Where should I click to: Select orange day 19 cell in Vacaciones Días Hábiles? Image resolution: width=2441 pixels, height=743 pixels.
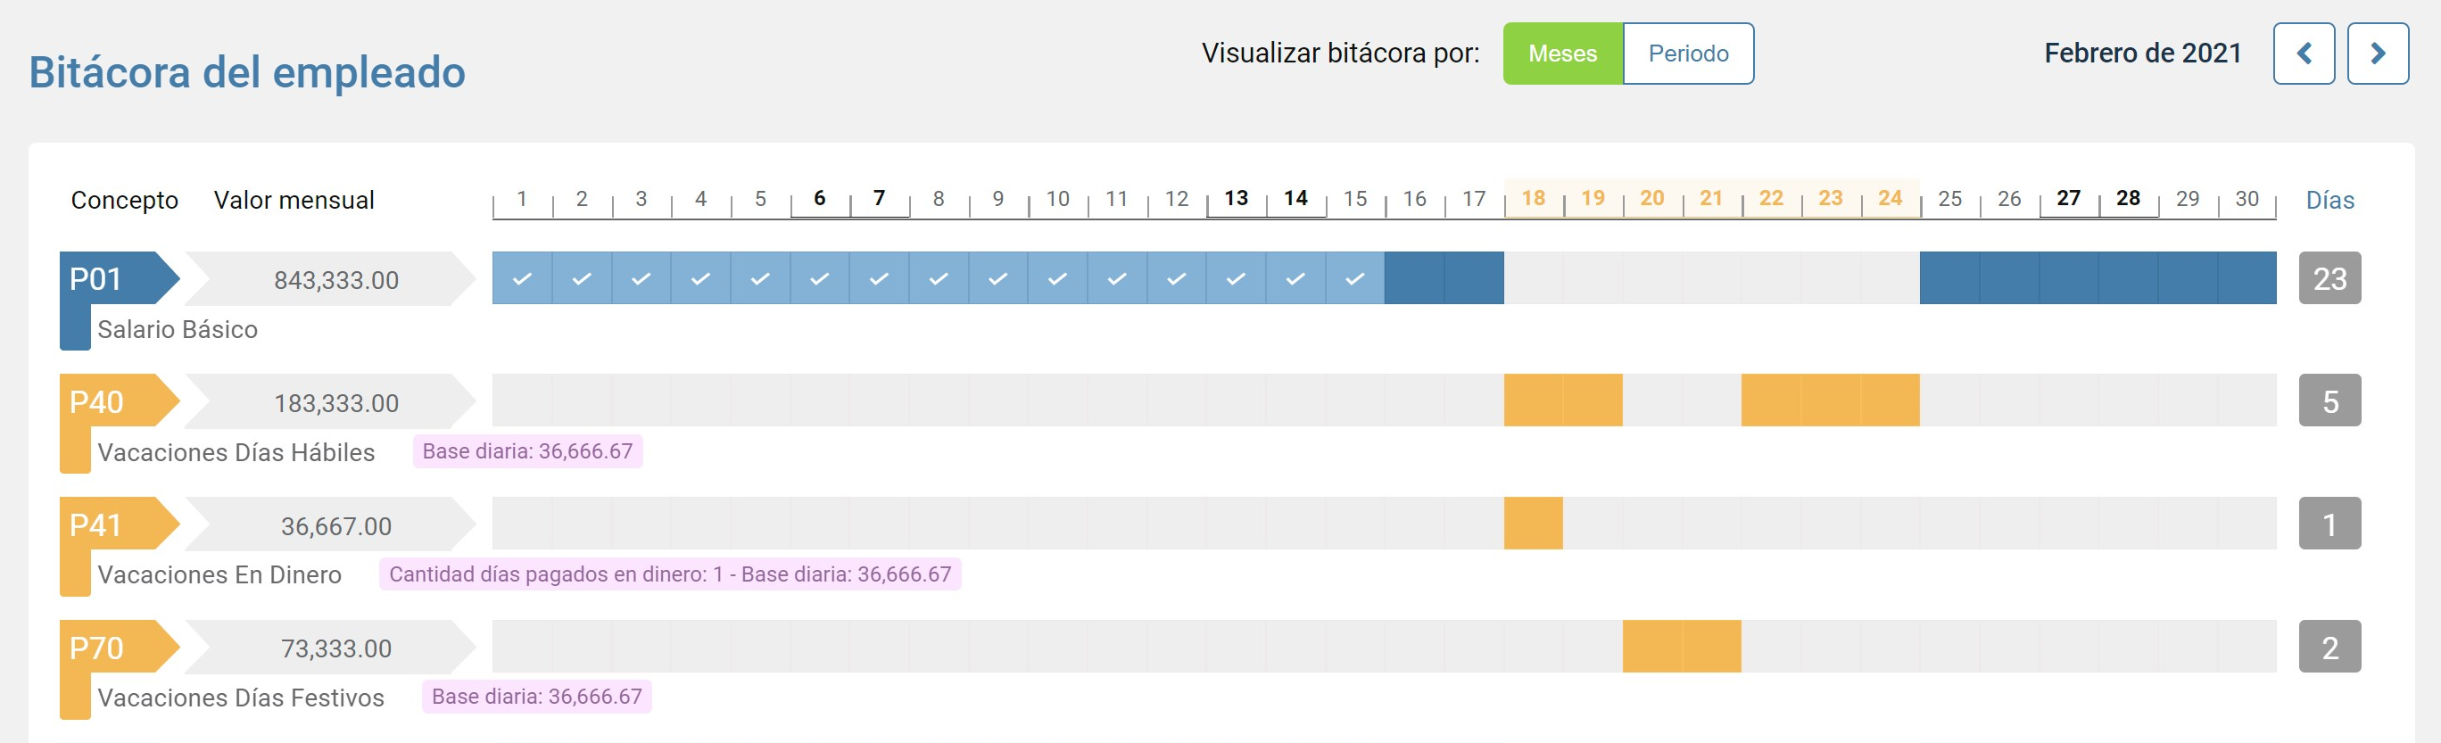tap(1593, 400)
